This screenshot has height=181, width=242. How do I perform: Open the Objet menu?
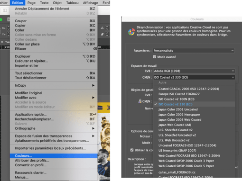(57, 3)
